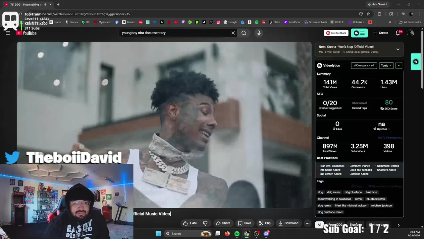Click the Clip button
The height and width of the screenshot is (239, 424).
coord(265,223)
